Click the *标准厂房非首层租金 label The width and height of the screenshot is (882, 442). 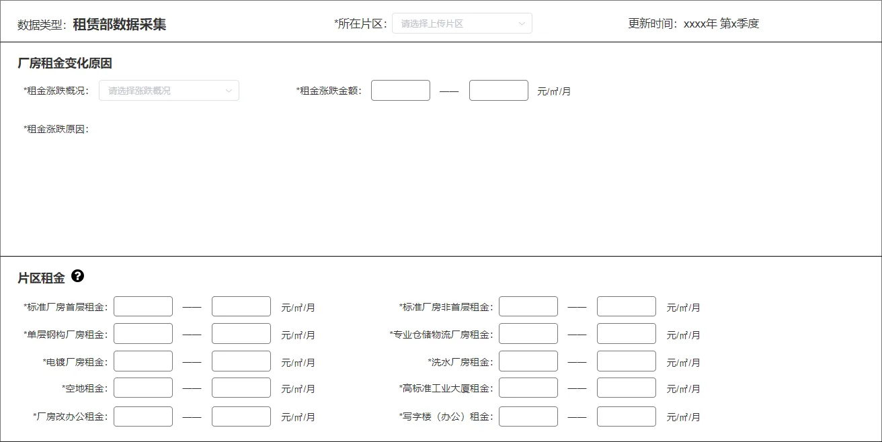[446, 307]
